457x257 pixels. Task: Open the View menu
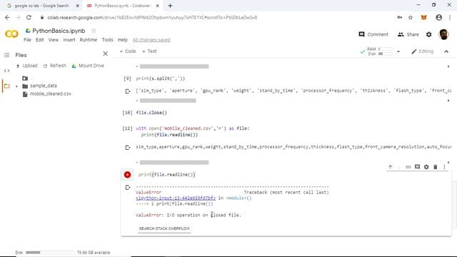coord(54,40)
